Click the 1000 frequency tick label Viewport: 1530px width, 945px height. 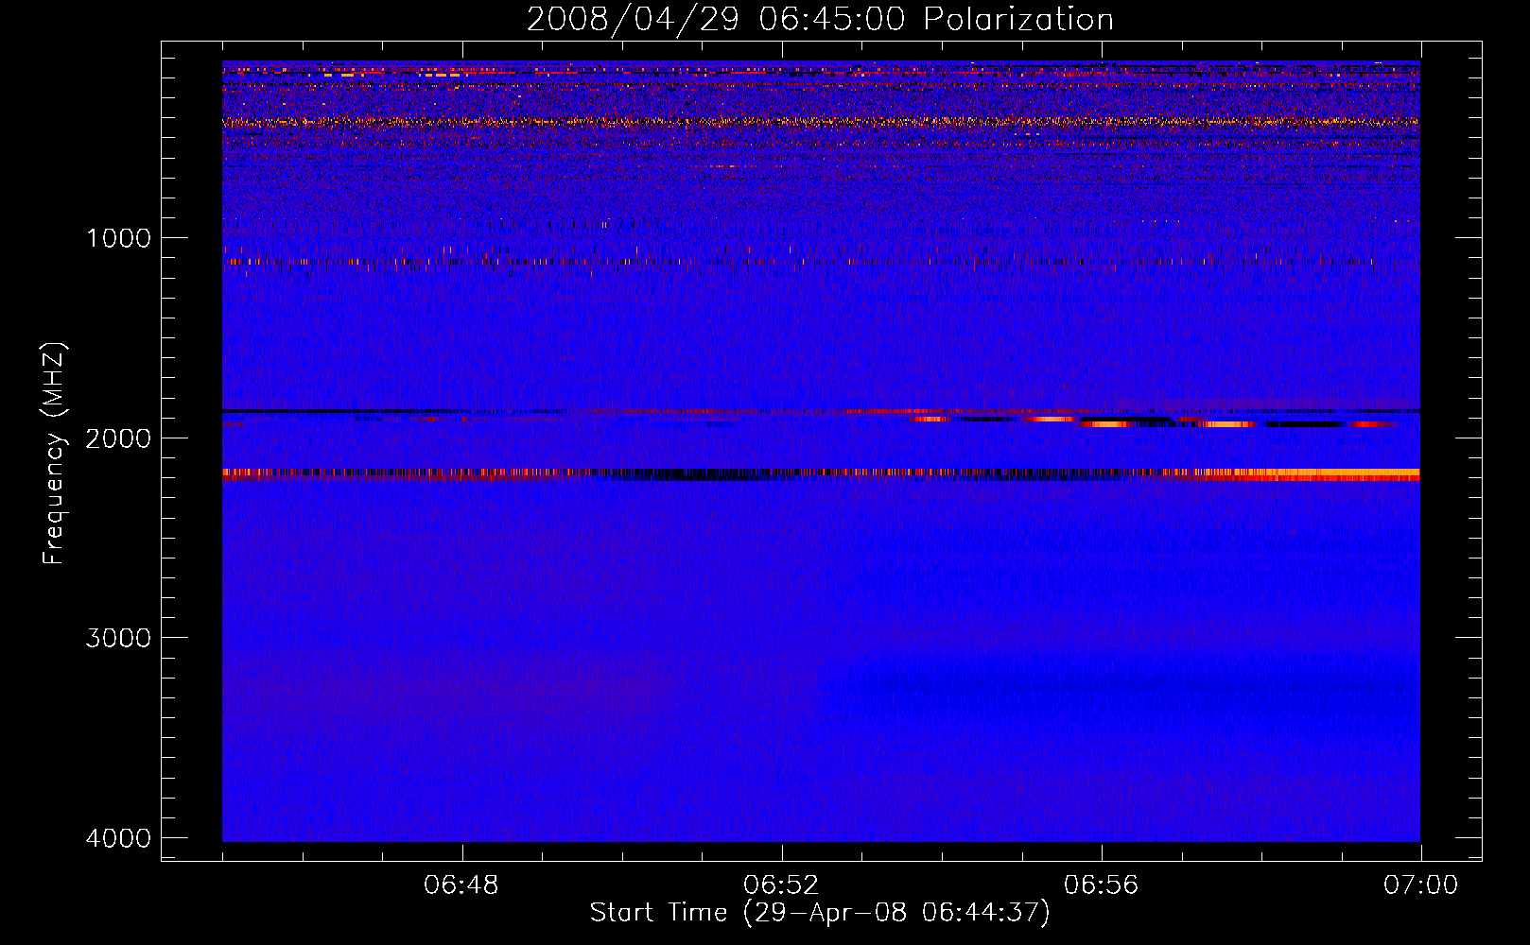(x=118, y=238)
